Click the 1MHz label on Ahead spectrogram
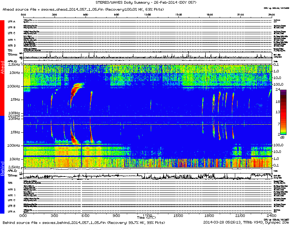This screenshot has width=292, height=225. tap(15, 100)
